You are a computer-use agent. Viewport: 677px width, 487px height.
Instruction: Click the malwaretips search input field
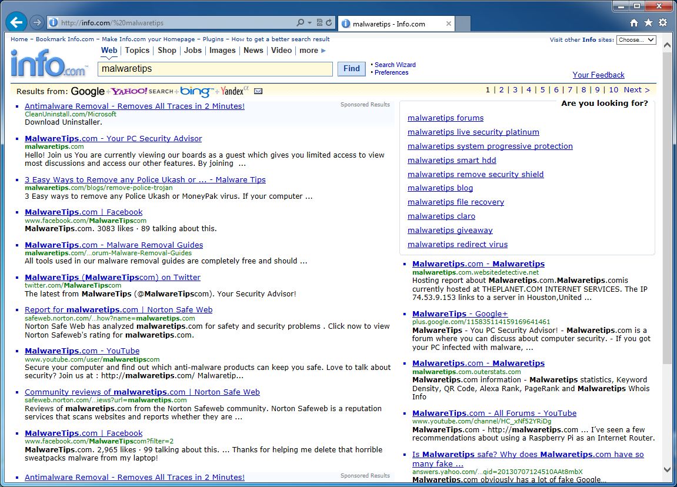(215, 69)
